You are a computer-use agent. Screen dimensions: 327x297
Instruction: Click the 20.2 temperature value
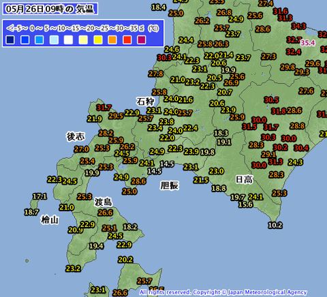click(125, 260)
